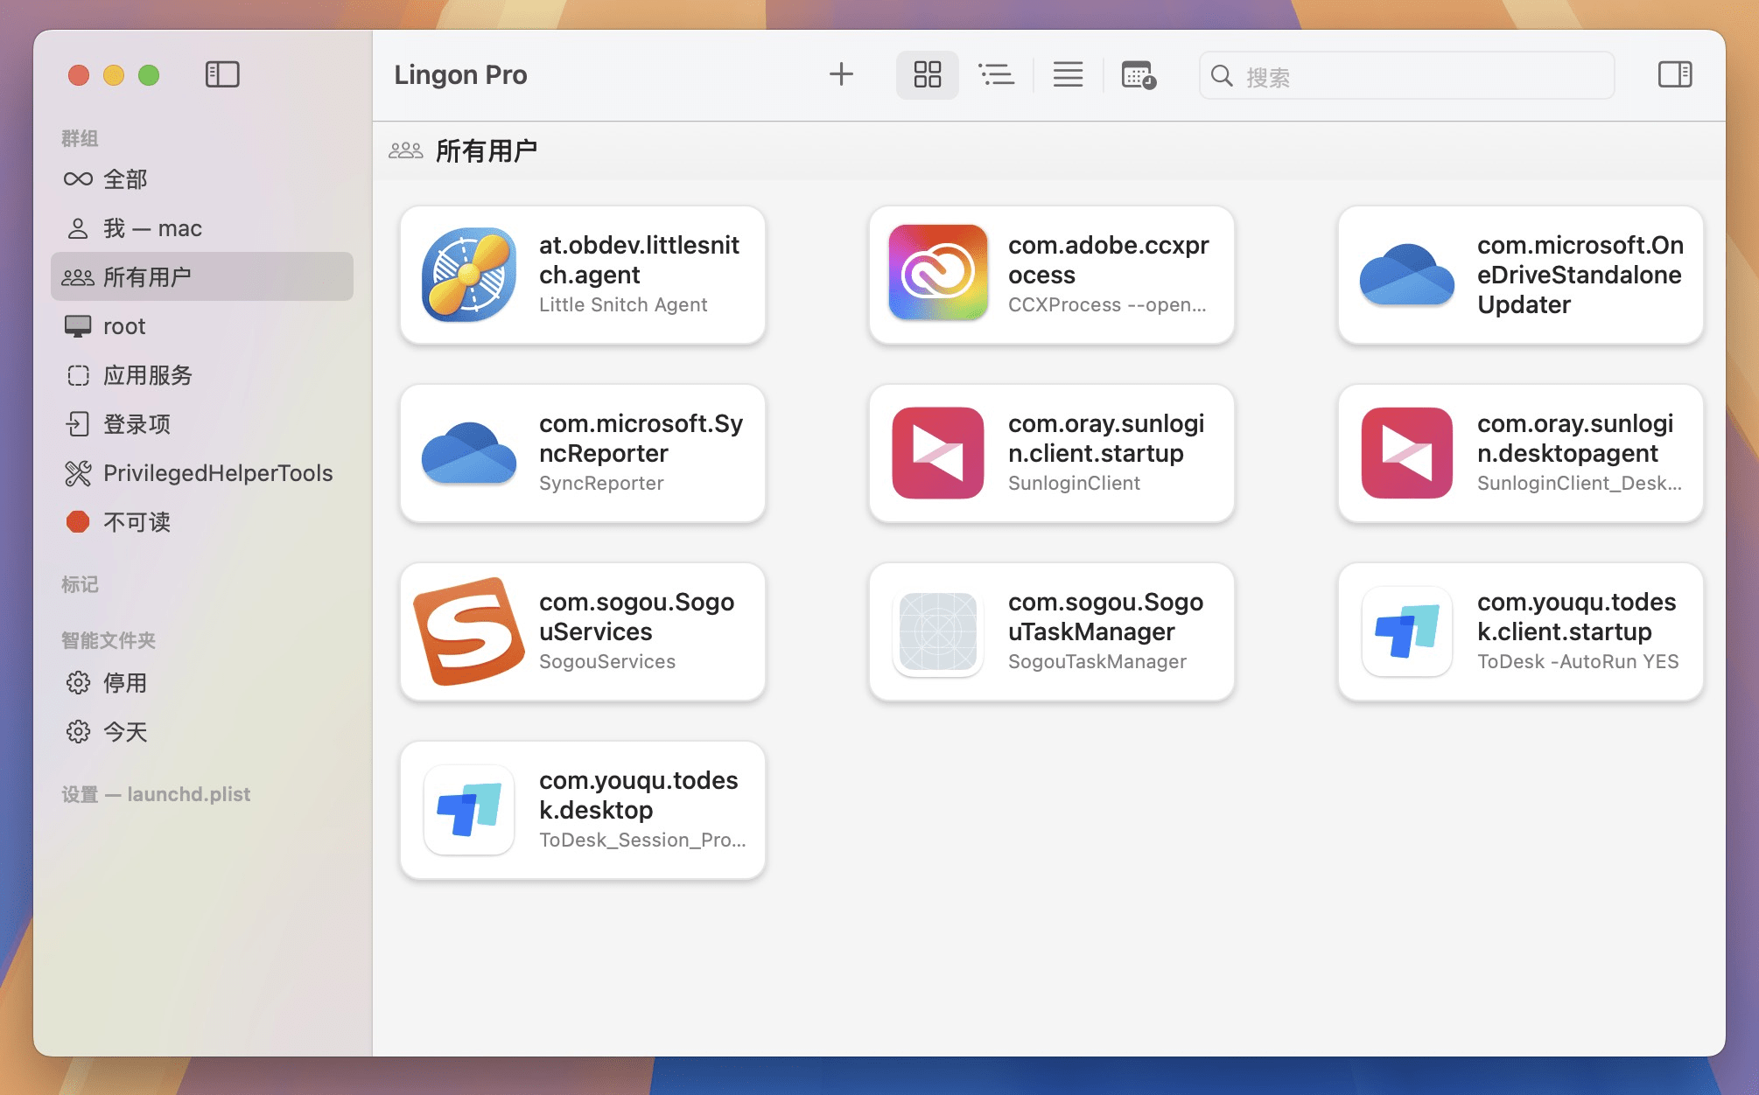The width and height of the screenshot is (1759, 1095).
Task: Switch to compact text view
Action: click(x=1067, y=74)
